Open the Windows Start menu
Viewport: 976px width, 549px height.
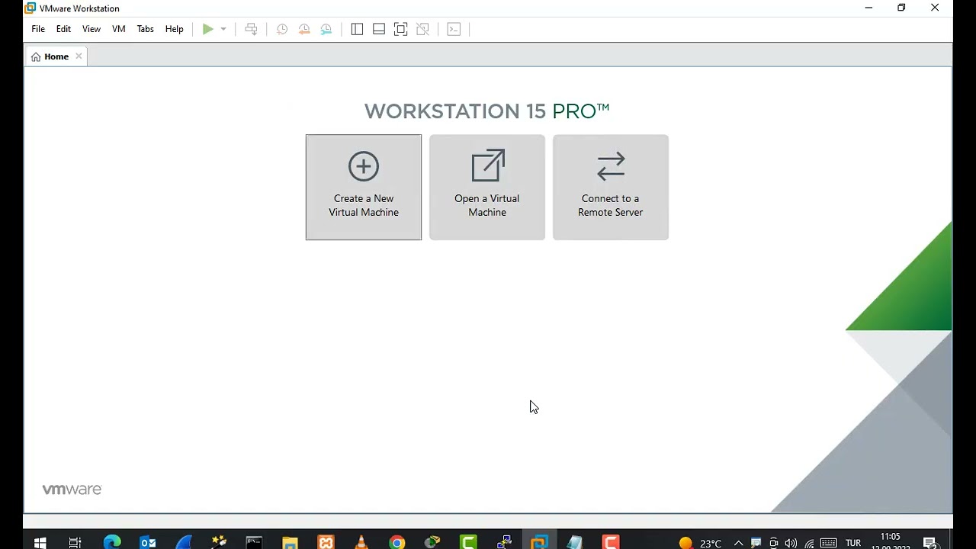coord(40,542)
